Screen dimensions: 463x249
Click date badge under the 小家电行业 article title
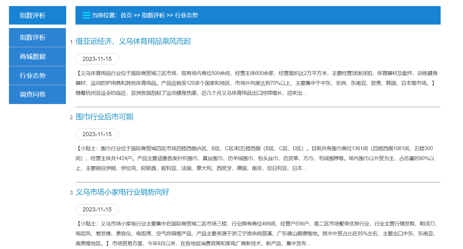tap(97, 209)
